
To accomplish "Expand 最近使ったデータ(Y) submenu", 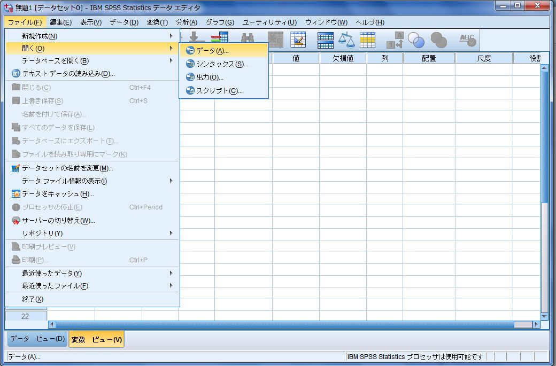I will click(x=92, y=273).
